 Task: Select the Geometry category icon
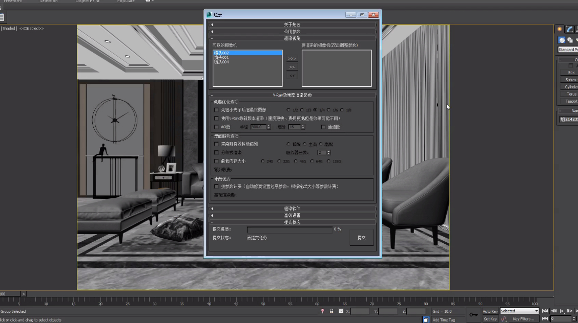tap(562, 40)
